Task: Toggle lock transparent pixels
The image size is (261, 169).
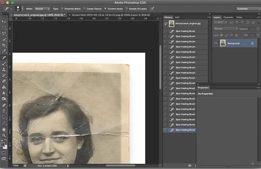Action: coord(221,35)
